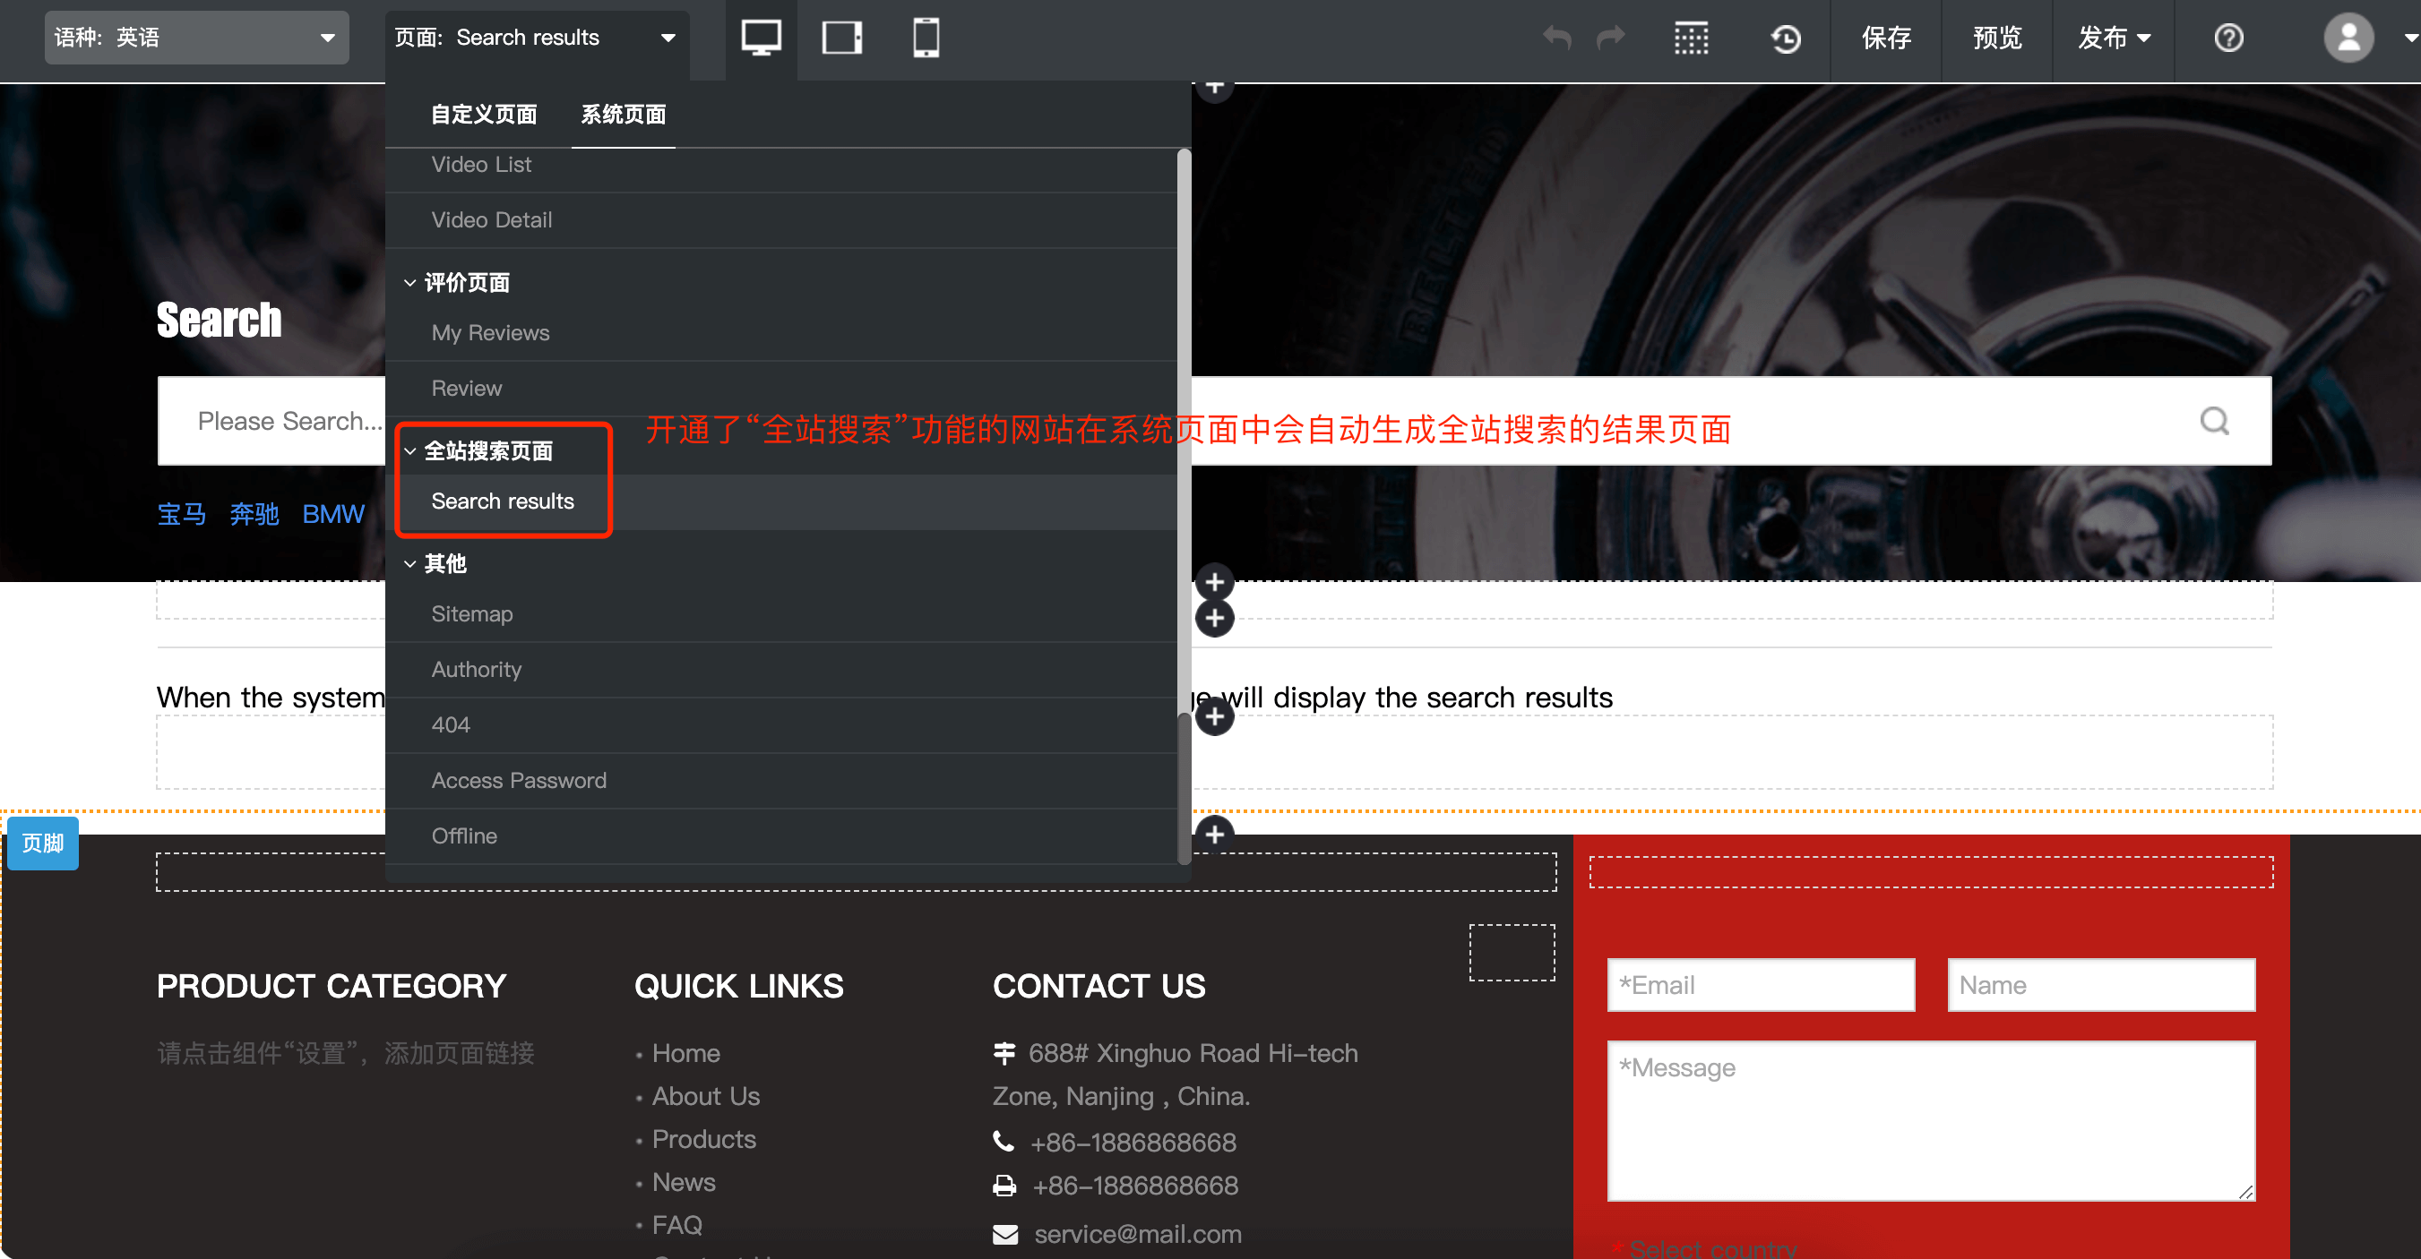Click the grid layout icon in toolbar

click(x=1691, y=38)
